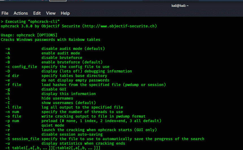Open the View menu
The width and height of the screenshot is (243, 150).
(51, 13)
